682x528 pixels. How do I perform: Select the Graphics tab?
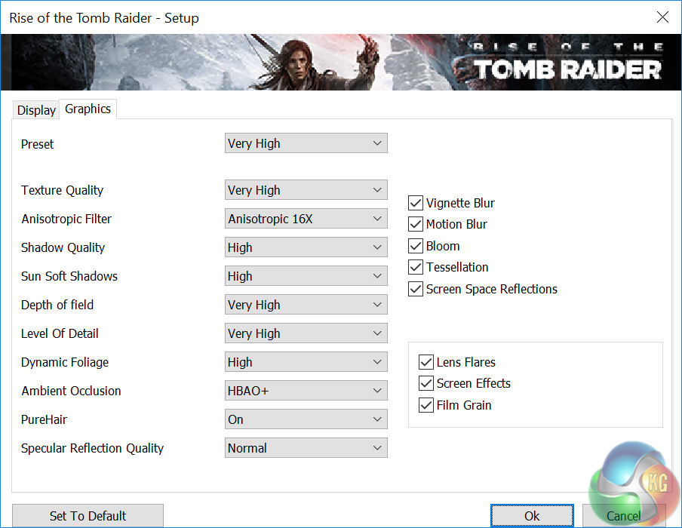88,109
